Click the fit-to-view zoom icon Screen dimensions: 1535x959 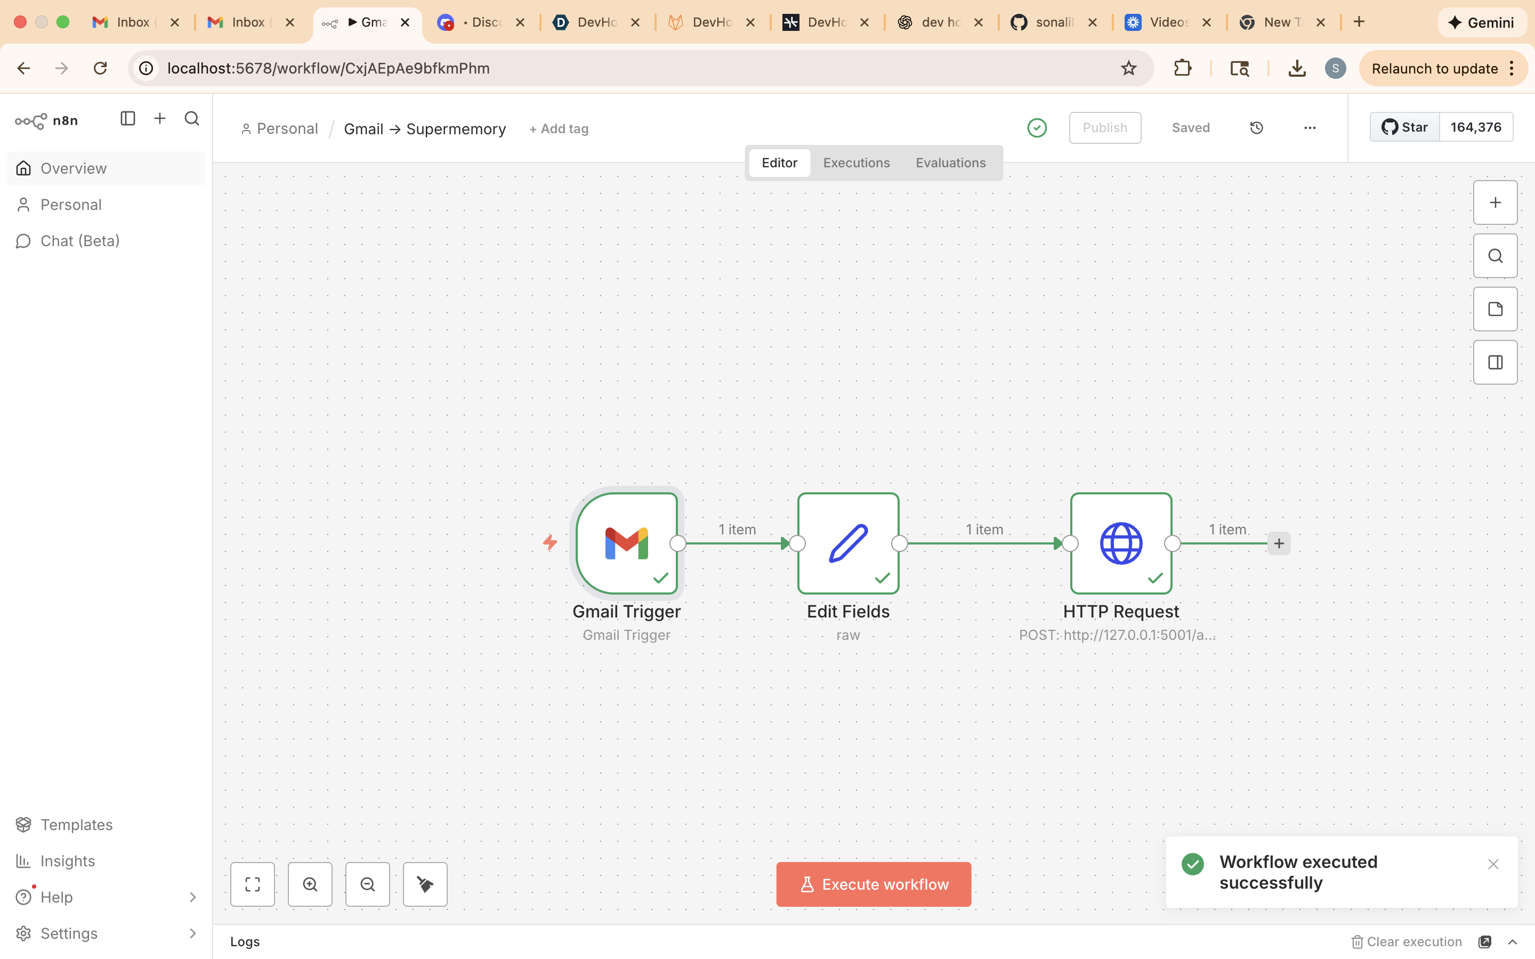click(x=253, y=884)
